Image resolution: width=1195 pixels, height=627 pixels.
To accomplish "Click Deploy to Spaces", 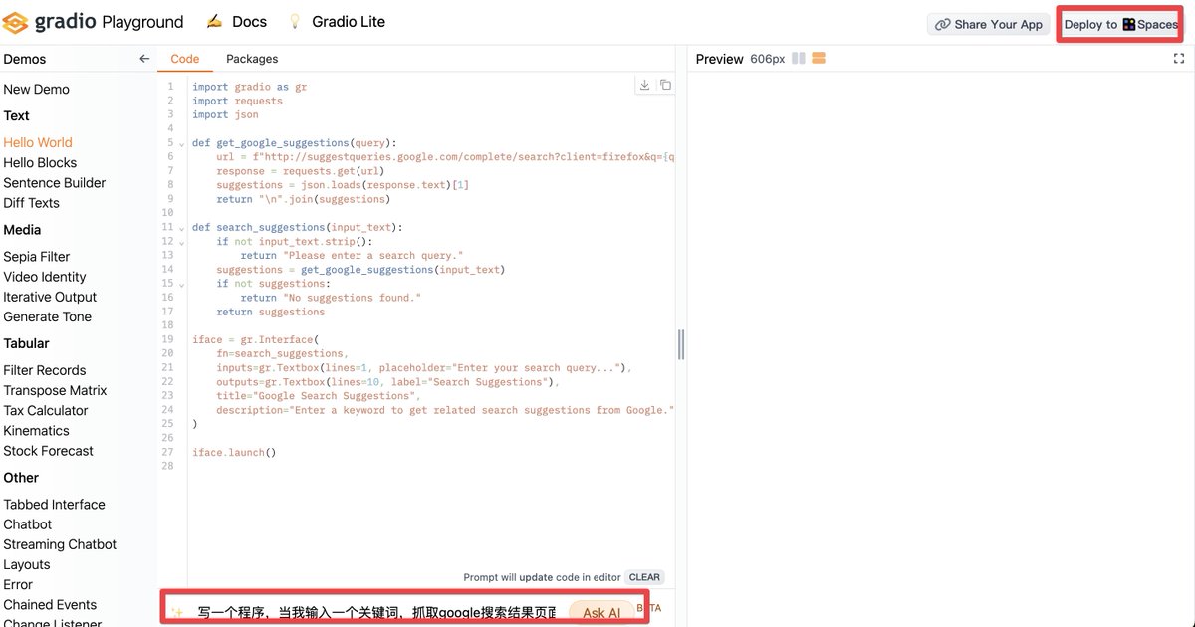I will point(1120,24).
